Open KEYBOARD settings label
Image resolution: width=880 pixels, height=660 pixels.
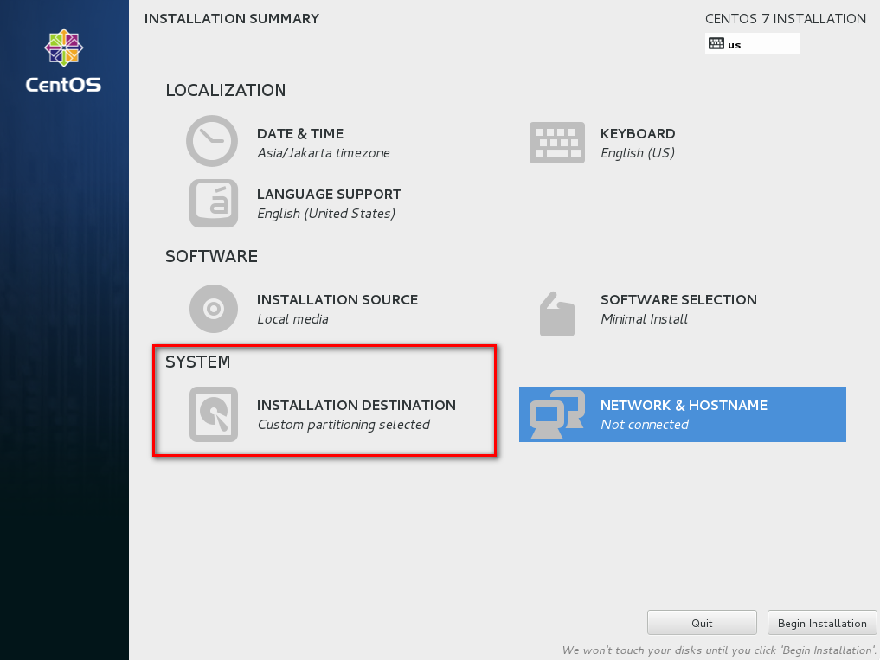tap(638, 133)
